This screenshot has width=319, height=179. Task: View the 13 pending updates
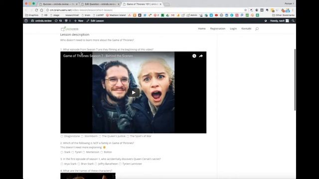pyautogui.click(x=58, y=21)
